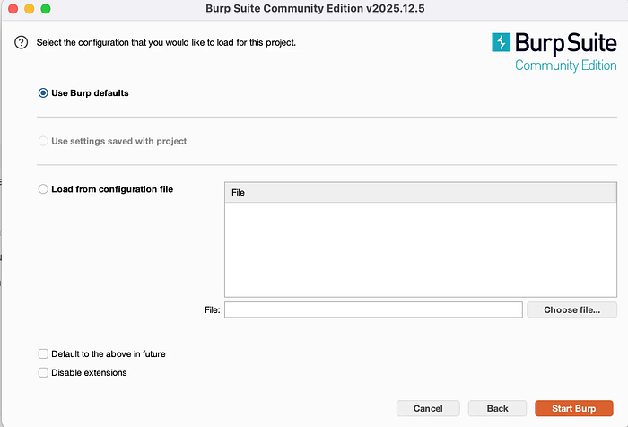Click the Select the configuration instruction text
628x427 pixels.
click(x=166, y=42)
